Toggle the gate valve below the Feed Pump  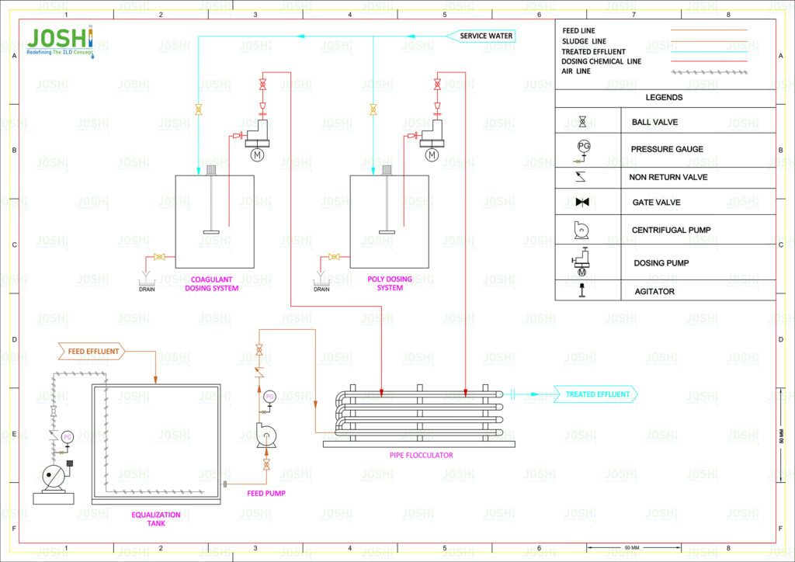[x=266, y=464]
